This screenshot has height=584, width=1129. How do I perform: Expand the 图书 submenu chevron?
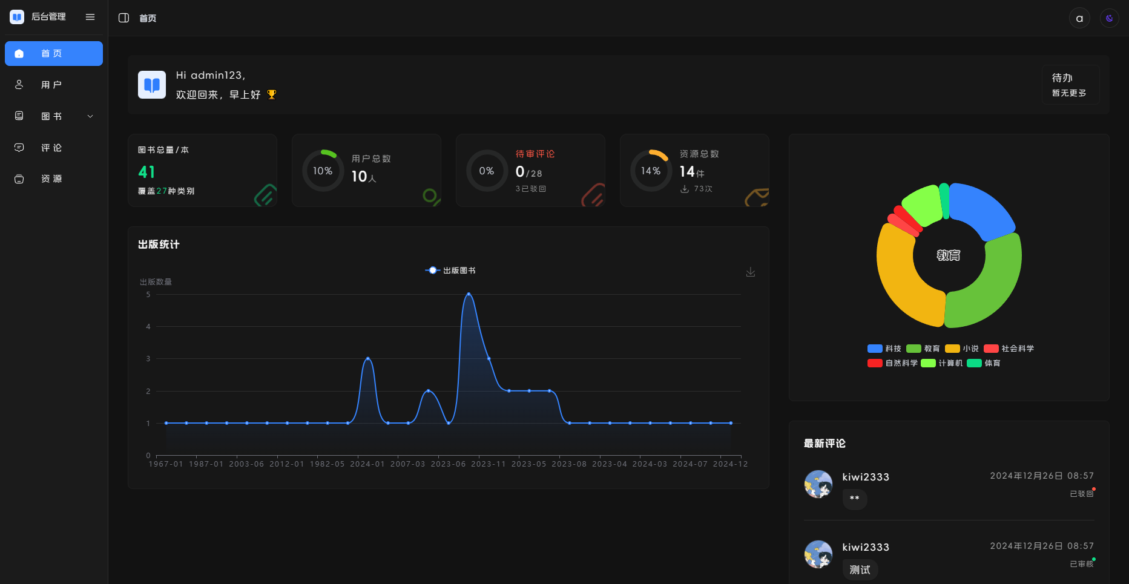[90, 116]
